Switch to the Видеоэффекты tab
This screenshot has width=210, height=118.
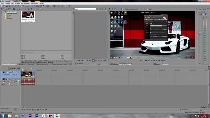(42, 64)
